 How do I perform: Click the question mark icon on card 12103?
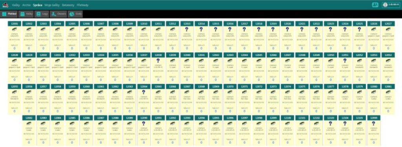331,124
